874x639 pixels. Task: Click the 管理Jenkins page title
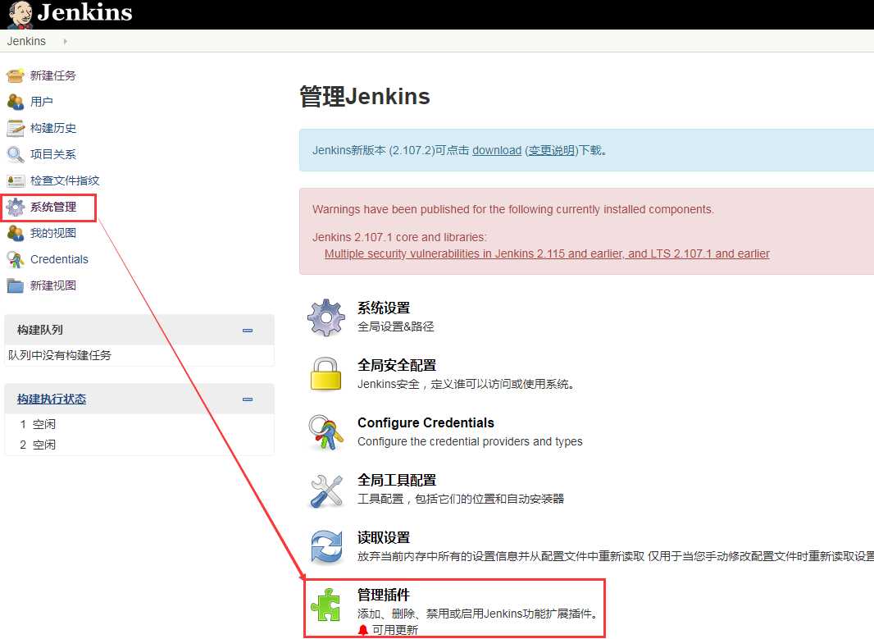coord(365,97)
